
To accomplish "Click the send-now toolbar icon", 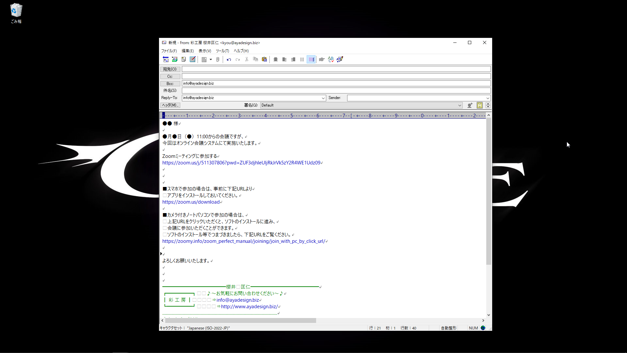I will [166, 59].
